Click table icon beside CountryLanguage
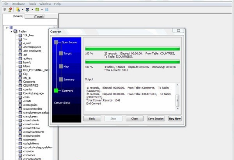Screen dimensions: 234x160 click(20, 93)
